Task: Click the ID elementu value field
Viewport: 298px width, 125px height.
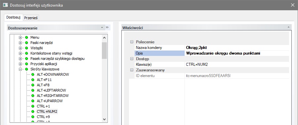Action: click(237, 76)
